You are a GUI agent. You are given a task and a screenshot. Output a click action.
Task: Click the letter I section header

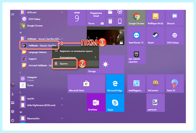pyautogui.click(x=20, y=72)
